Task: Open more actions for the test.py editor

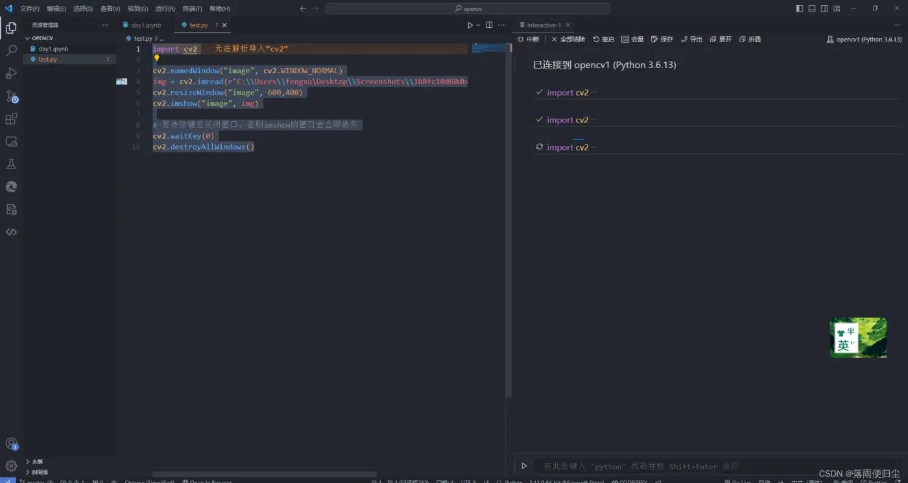Action: pos(502,25)
